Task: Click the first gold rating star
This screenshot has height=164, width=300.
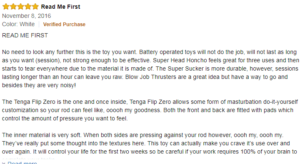Action: coord(6,7)
